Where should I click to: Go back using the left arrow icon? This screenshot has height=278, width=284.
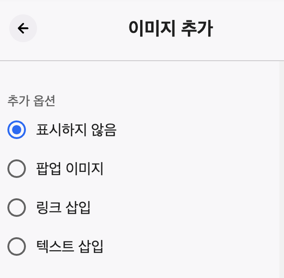23,28
